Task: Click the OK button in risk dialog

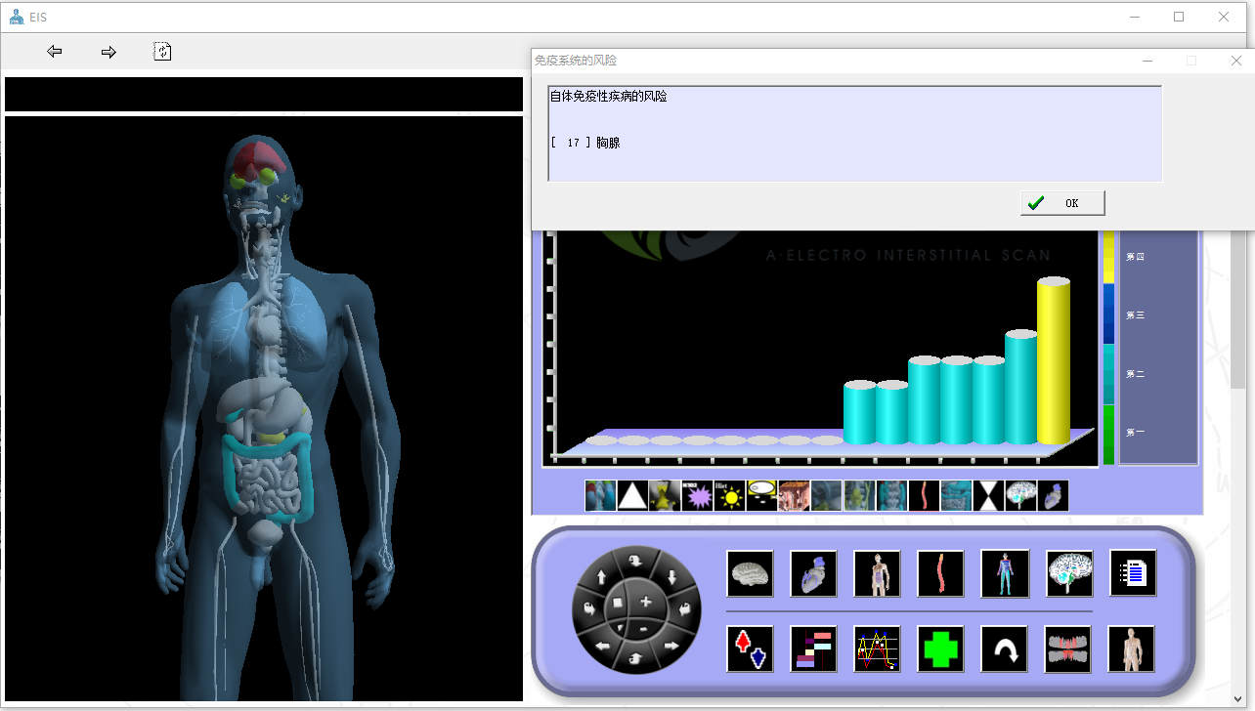Action: pos(1062,202)
